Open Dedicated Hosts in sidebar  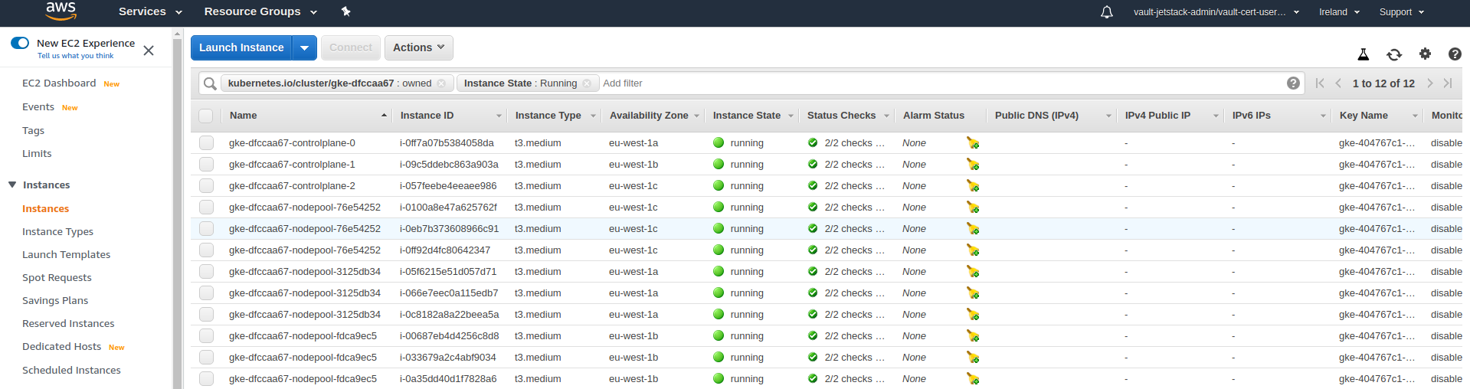[x=61, y=346]
